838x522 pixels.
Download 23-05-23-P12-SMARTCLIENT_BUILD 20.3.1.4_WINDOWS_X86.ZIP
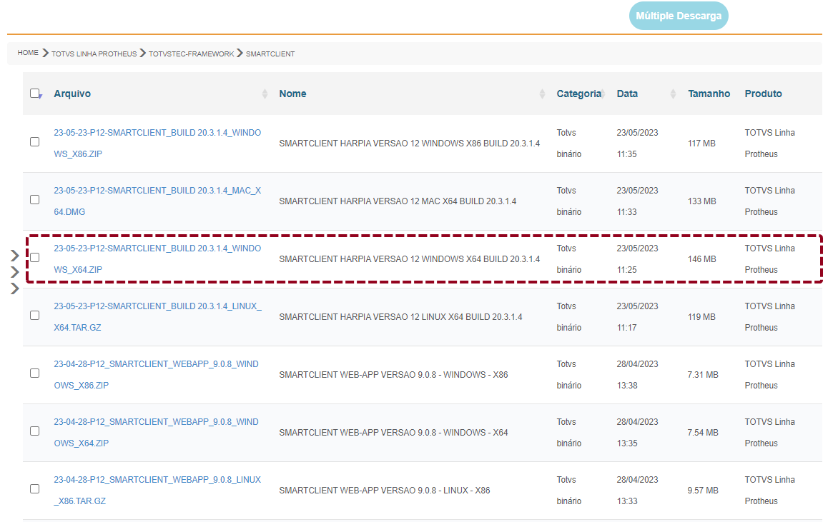tap(157, 143)
